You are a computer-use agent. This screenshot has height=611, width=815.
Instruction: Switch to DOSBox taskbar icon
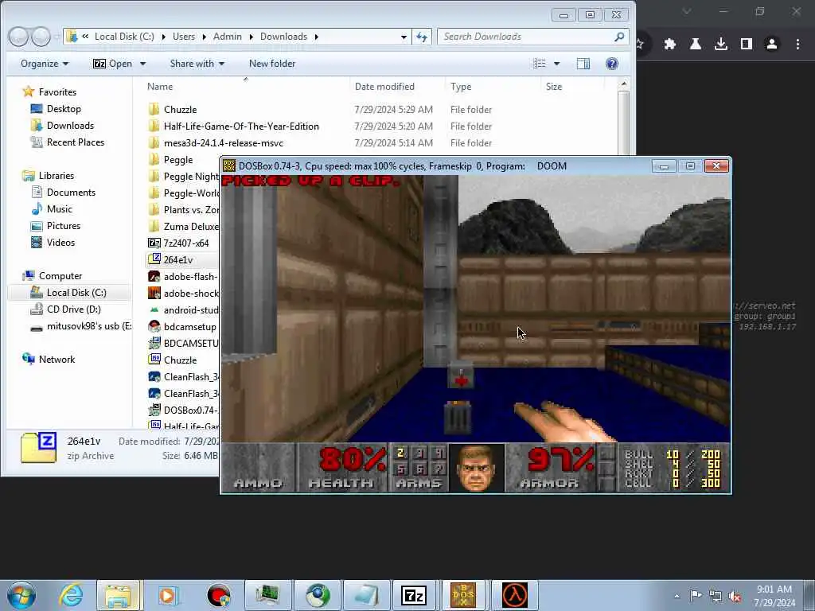coord(463,595)
